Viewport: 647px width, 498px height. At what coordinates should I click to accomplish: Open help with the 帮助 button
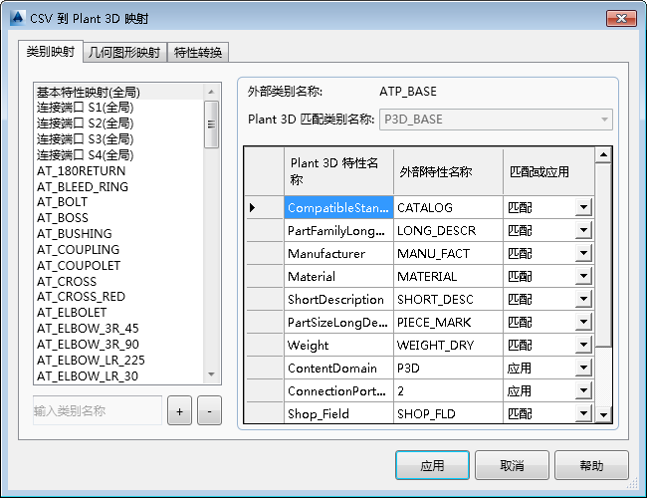(591, 465)
